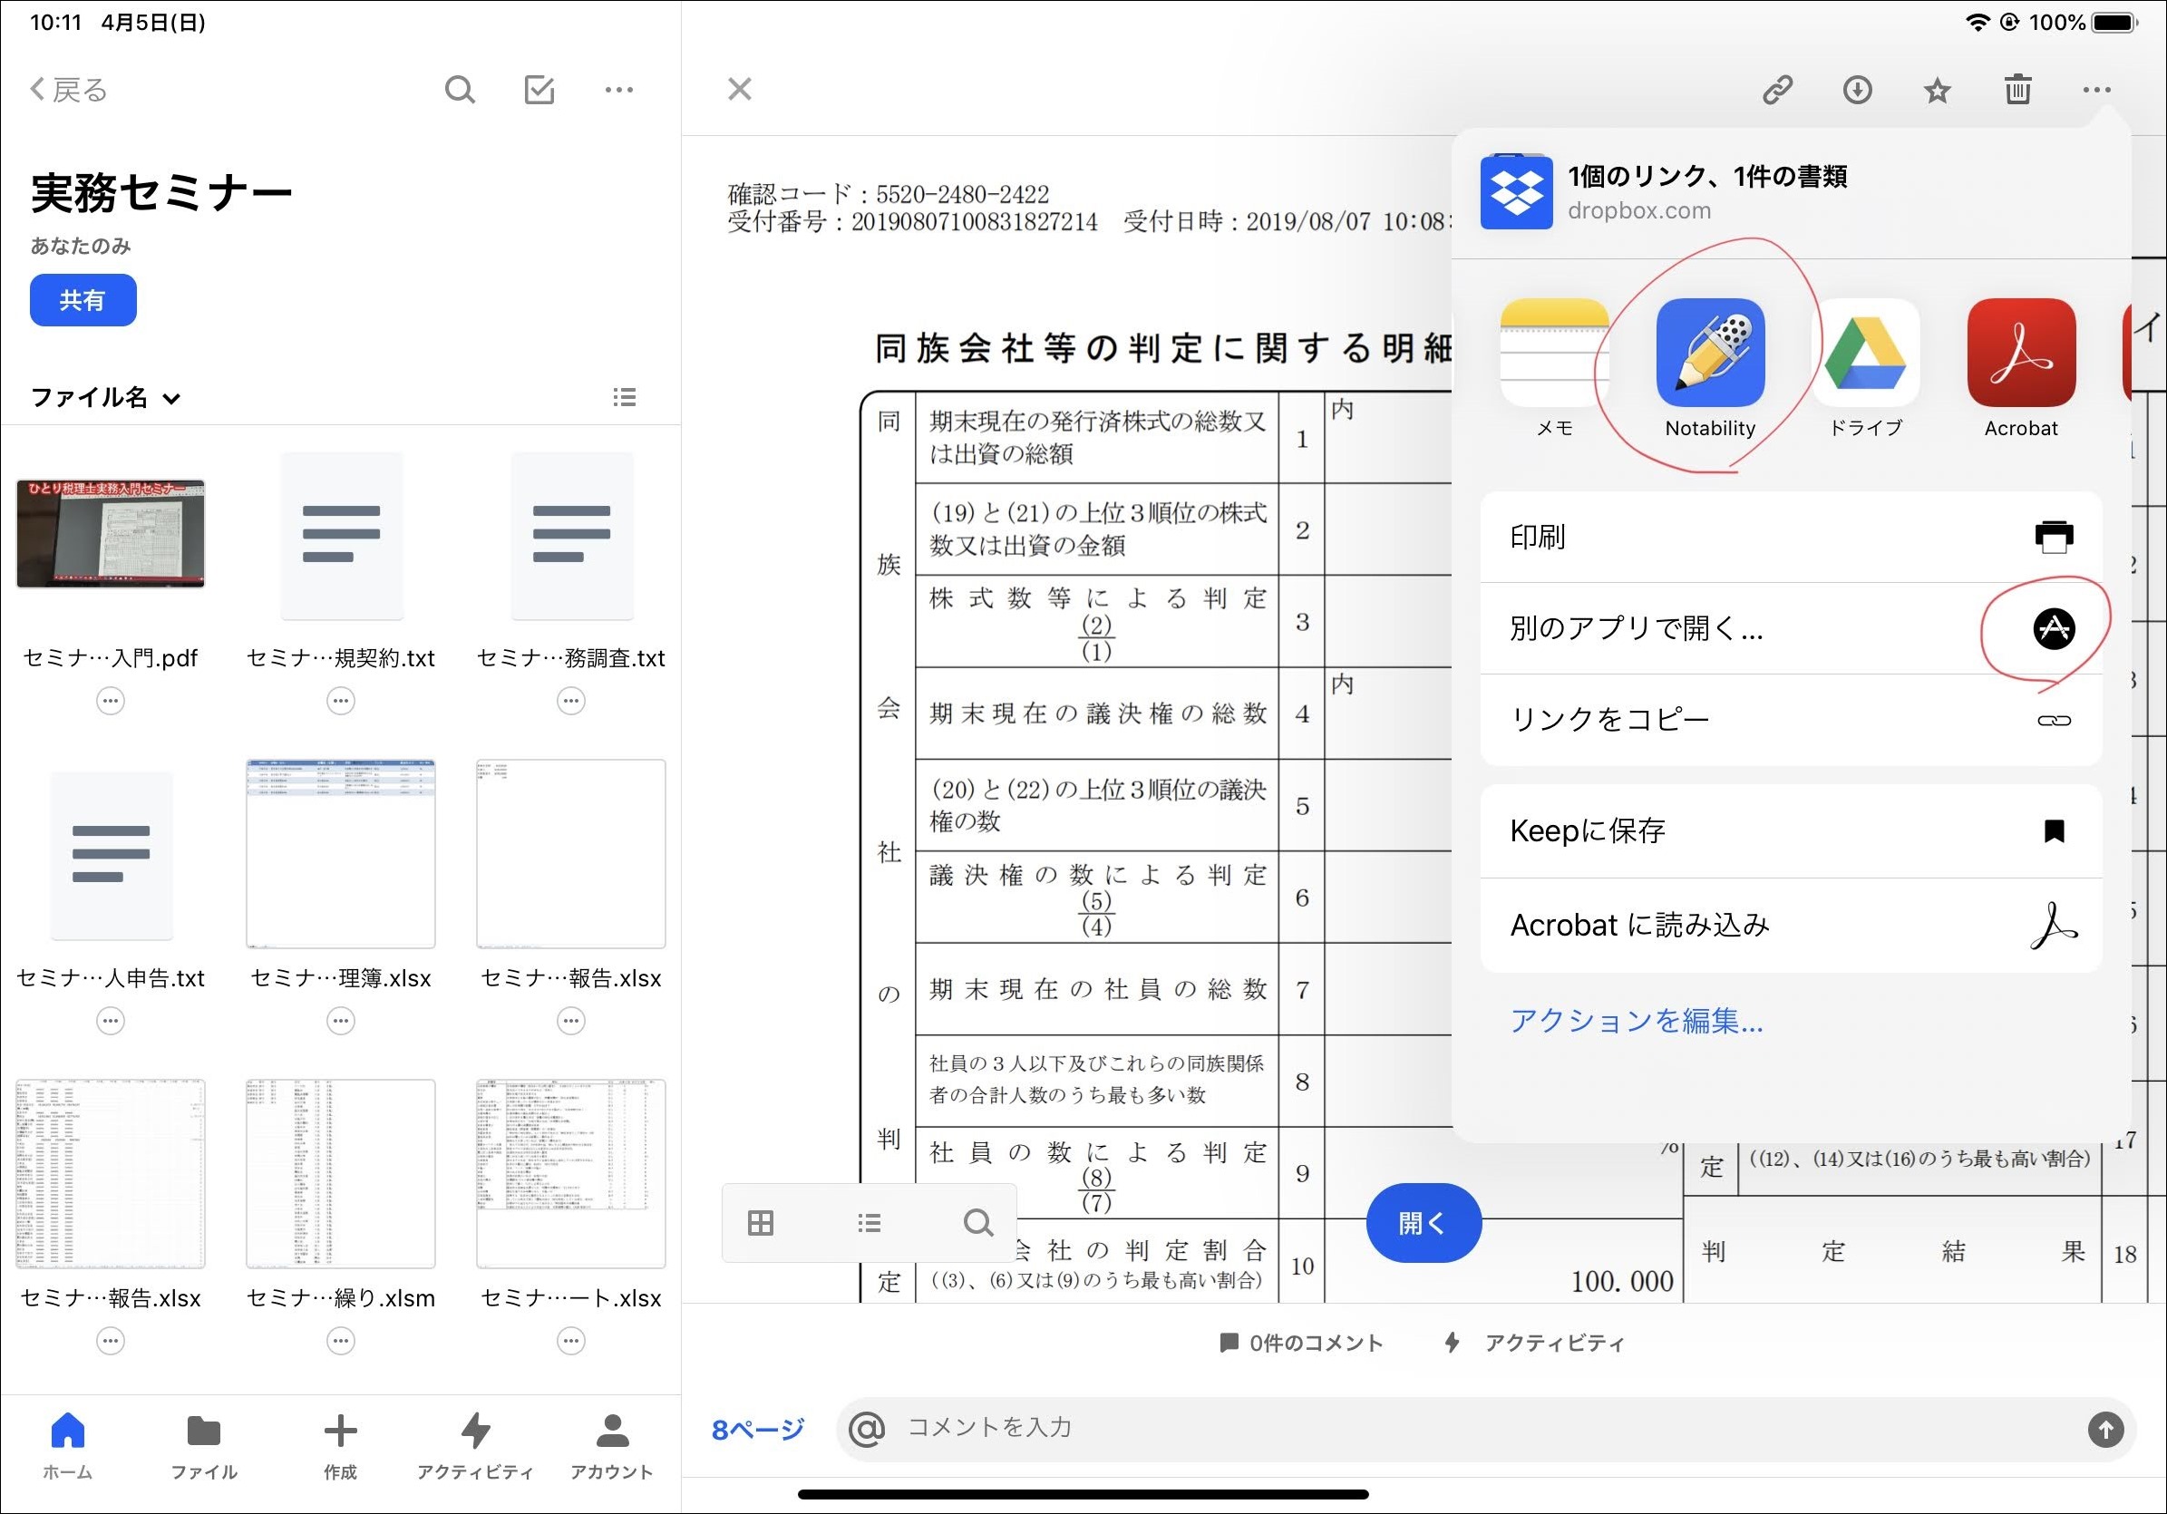The image size is (2167, 1514).
Task: Switch to the ホーム tab
Action: [x=68, y=1446]
